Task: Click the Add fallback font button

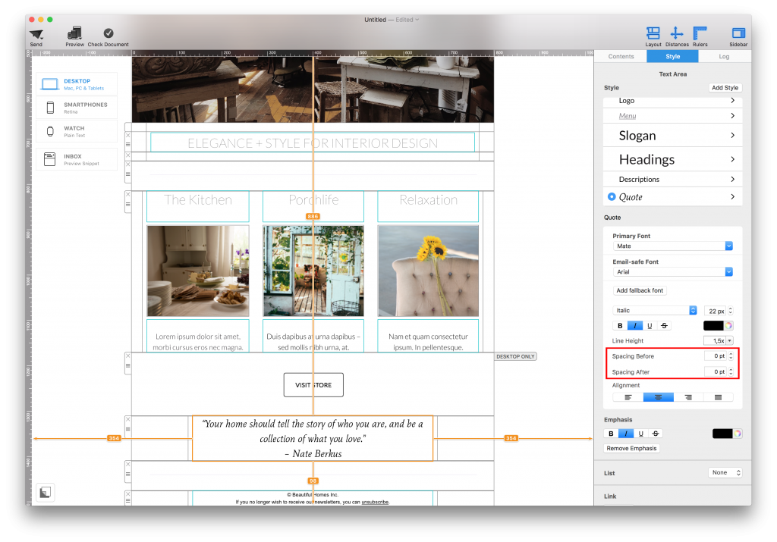Action: [x=639, y=290]
